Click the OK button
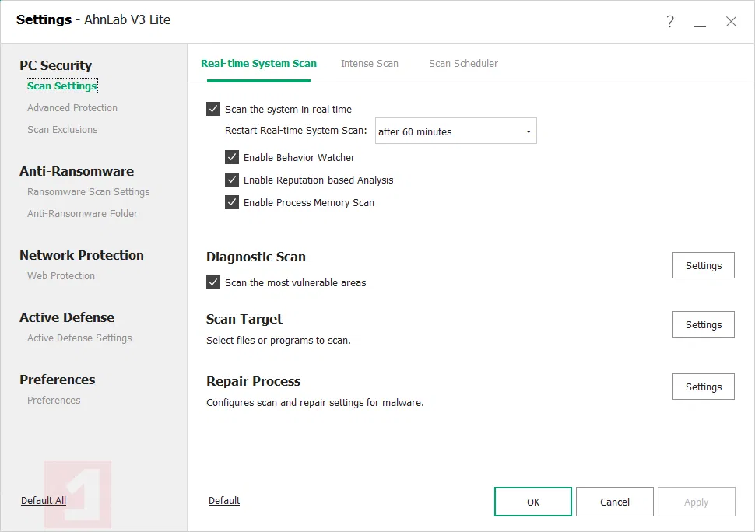 pos(533,502)
